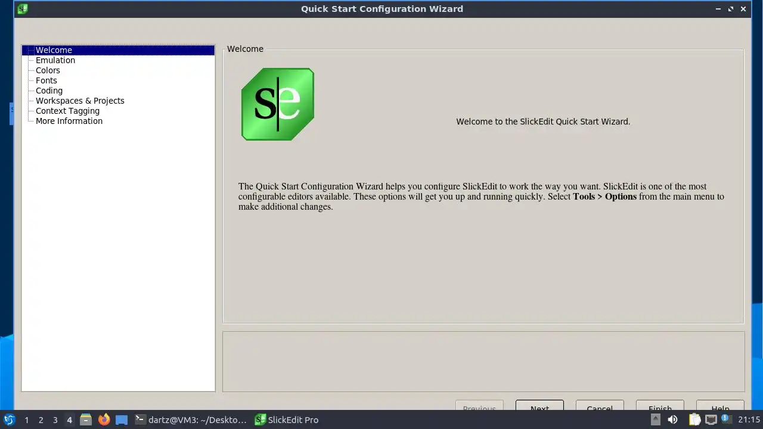Click the network status tray icon
The image size is (763, 429).
711,419
